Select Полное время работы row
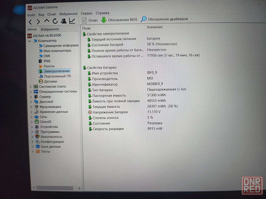The image size is (266, 199). 127,50
